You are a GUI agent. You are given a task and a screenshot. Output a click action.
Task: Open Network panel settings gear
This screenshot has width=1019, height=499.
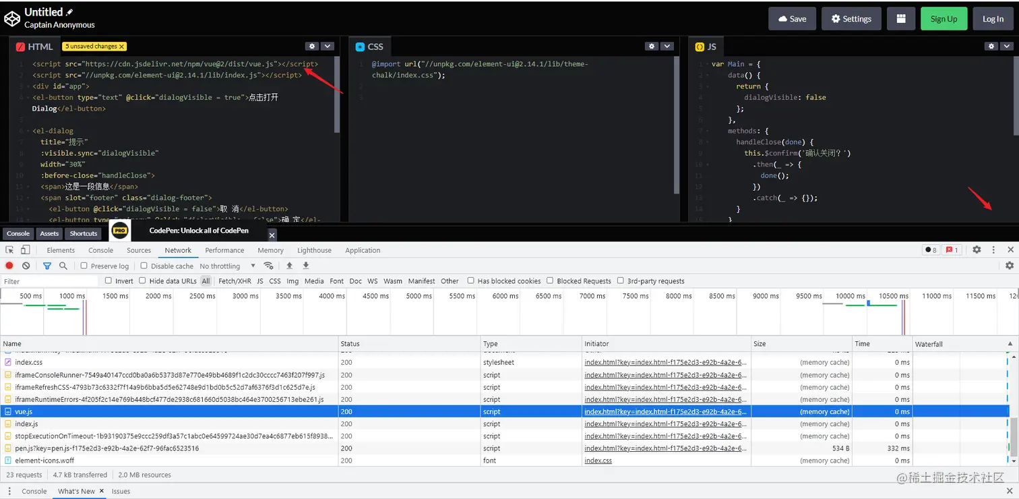1010,266
